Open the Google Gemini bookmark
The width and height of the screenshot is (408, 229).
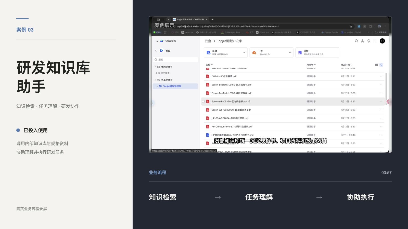330,32
